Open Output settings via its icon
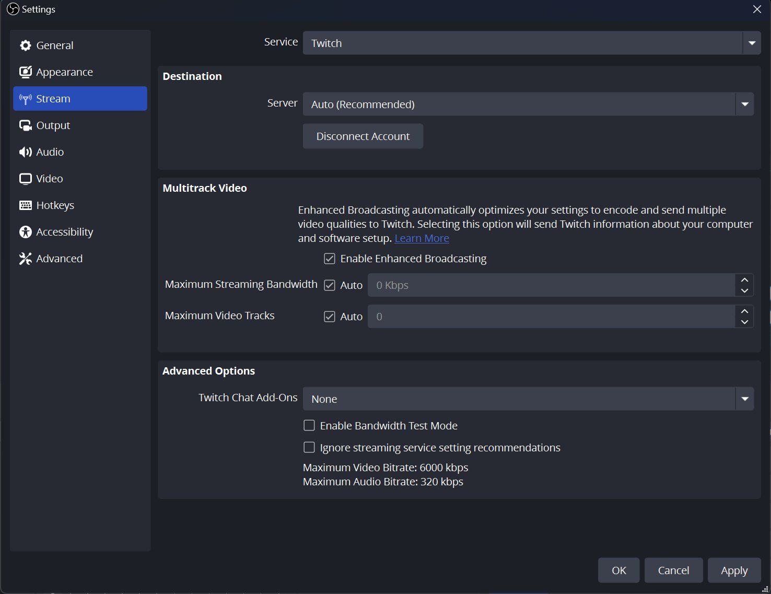Screen dimensions: 771x594 coord(25,125)
